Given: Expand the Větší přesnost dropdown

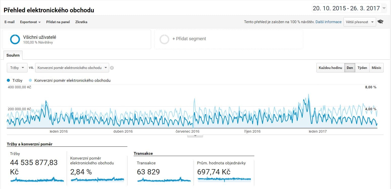Looking at the screenshot, I should pos(359,22).
